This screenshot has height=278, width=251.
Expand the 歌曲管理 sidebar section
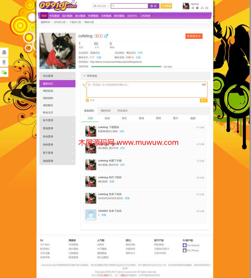pyautogui.click(x=57, y=128)
